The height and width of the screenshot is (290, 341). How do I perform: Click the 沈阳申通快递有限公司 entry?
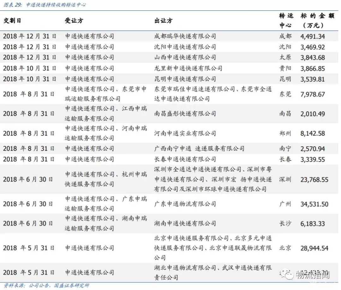pos(185,47)
